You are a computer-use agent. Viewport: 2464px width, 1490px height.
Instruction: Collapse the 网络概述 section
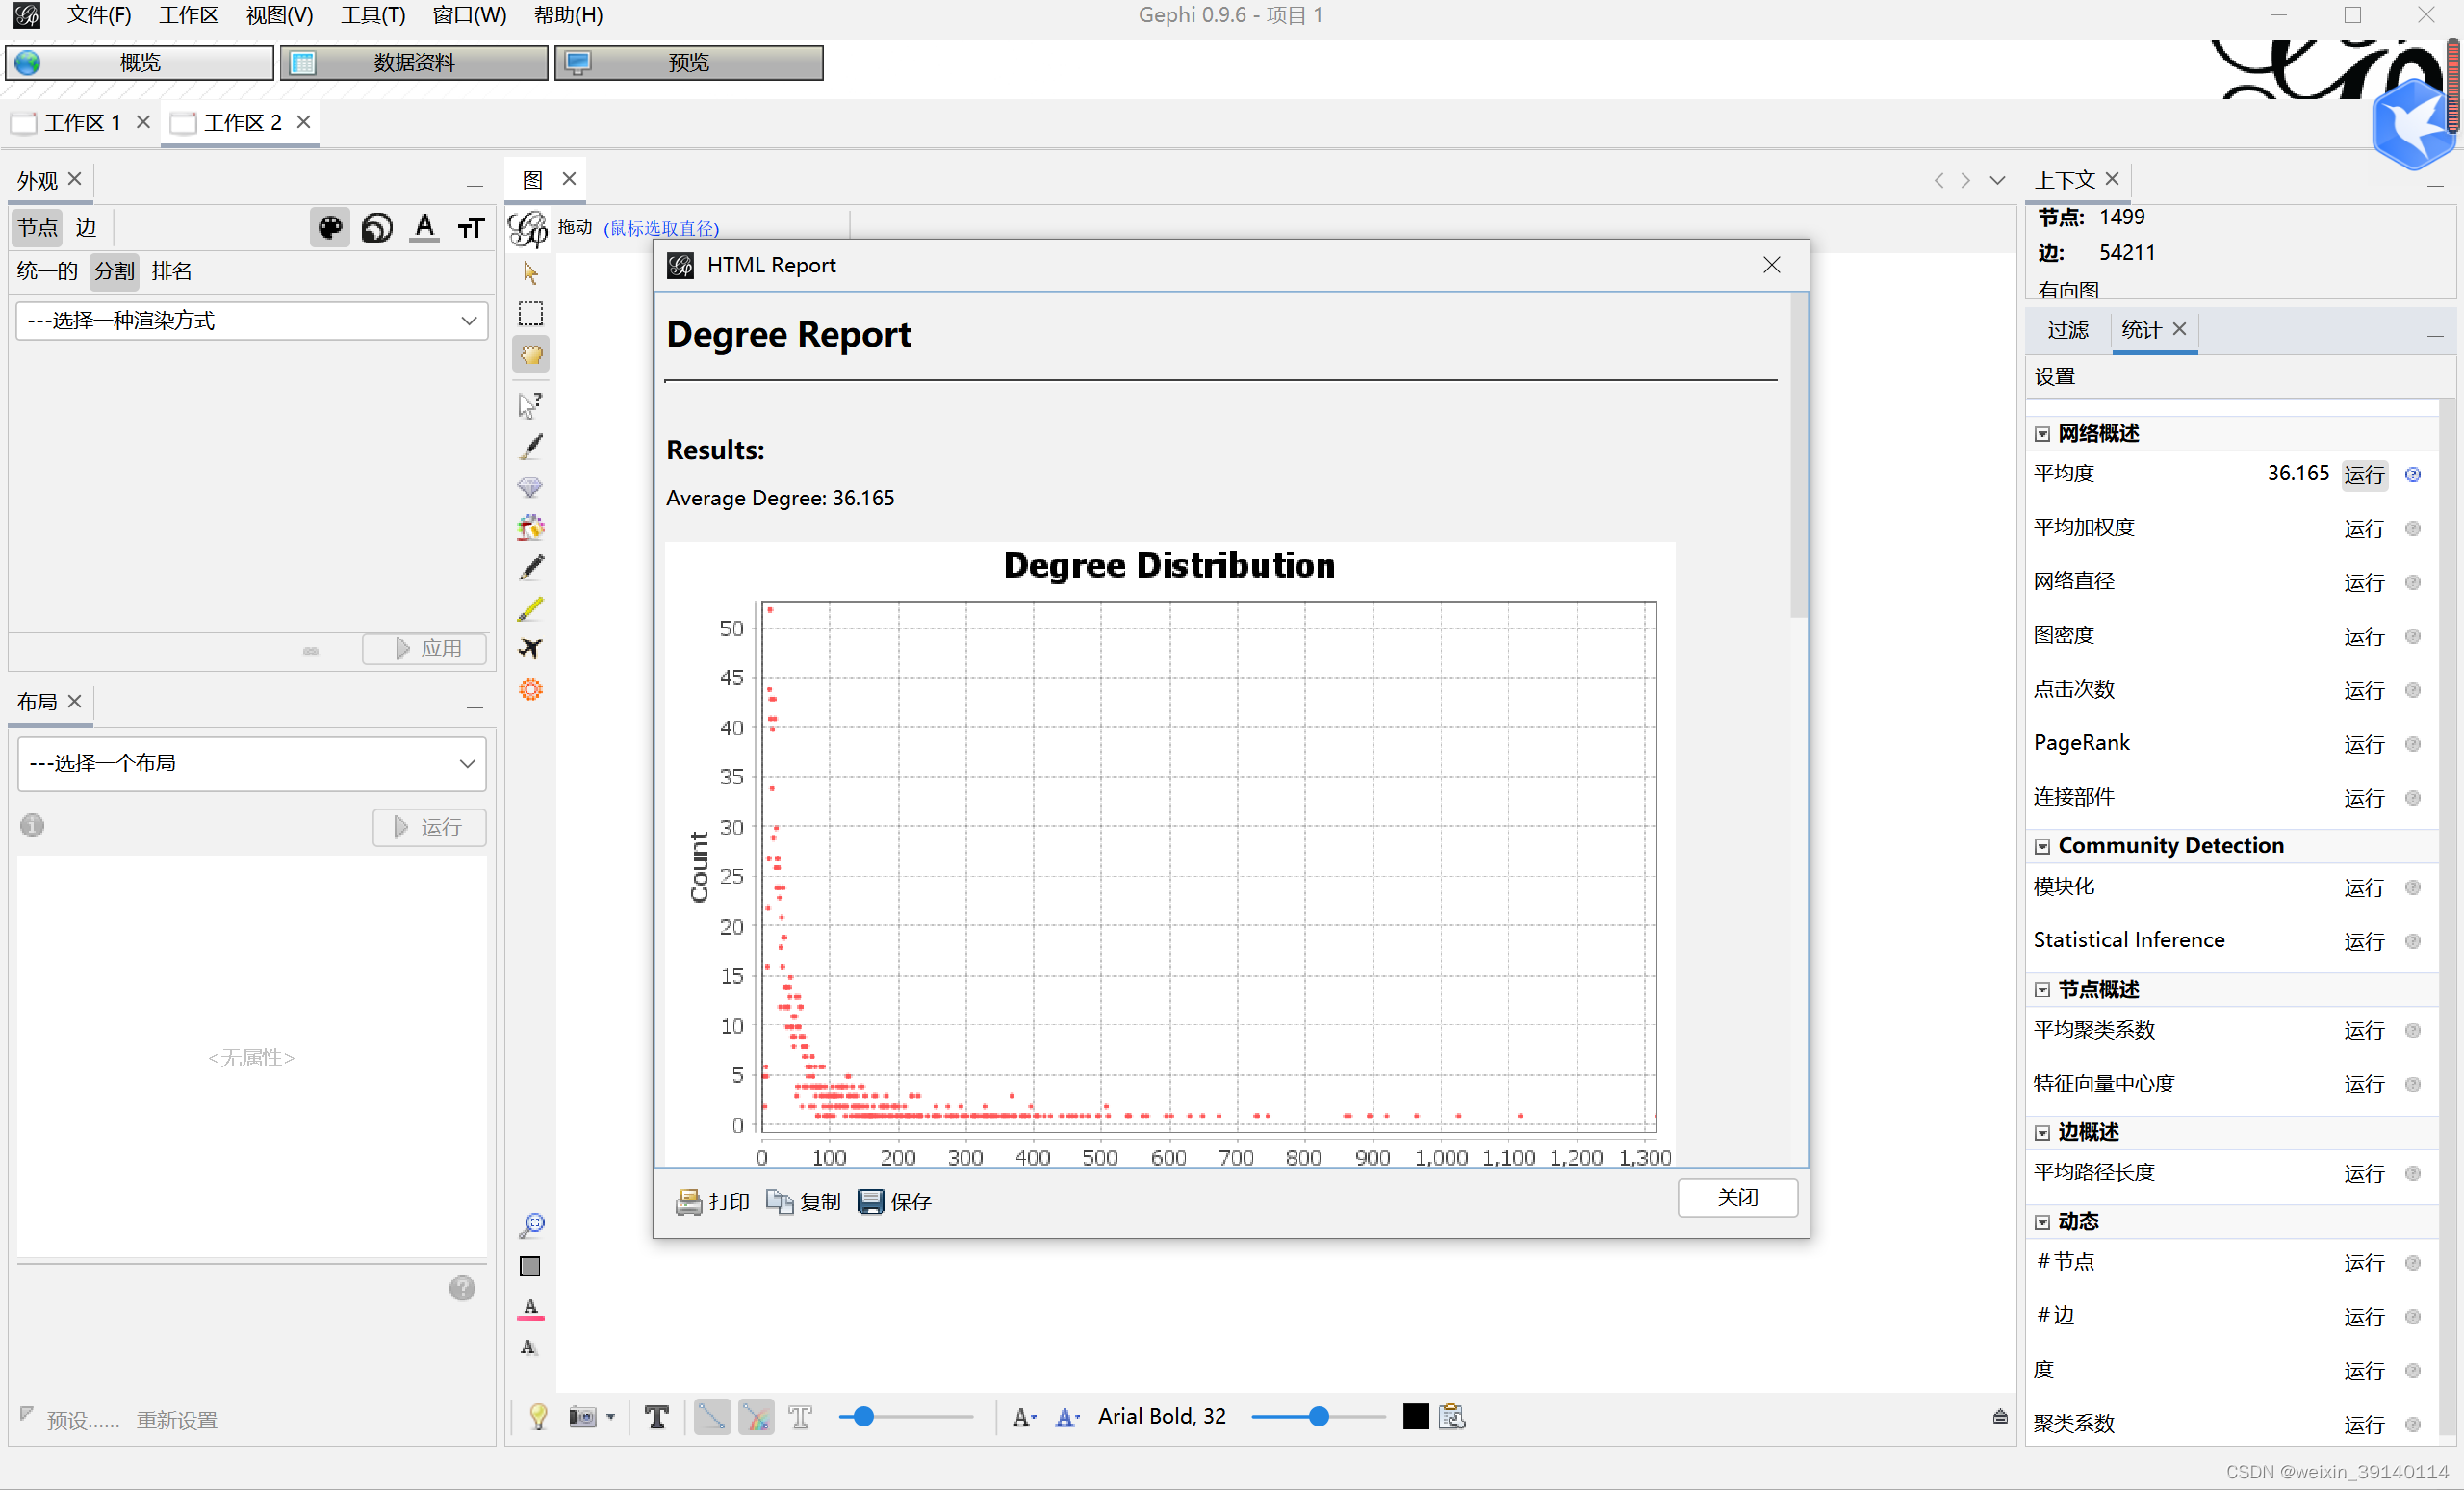pos(2043,434)
